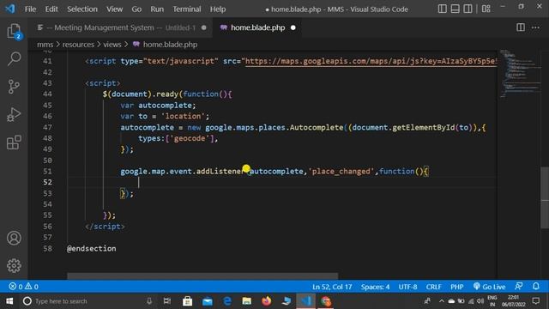Change indentation via Spaces: 4
Screen dimensions: 549x309
click(375, 287)
